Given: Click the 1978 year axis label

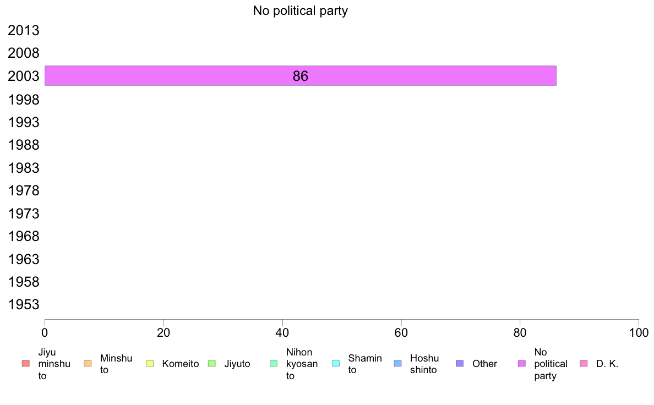Looking at the screenshot, I should pyautogui.click(x=24, y=190).
